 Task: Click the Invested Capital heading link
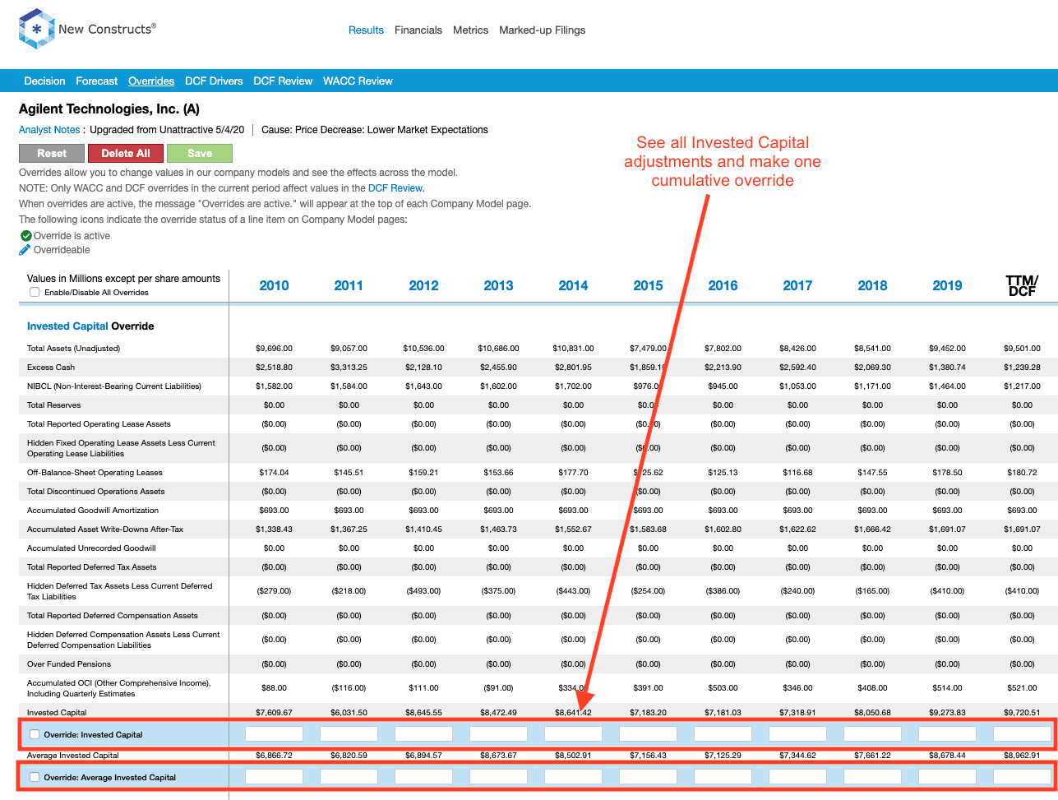(67, 326)
